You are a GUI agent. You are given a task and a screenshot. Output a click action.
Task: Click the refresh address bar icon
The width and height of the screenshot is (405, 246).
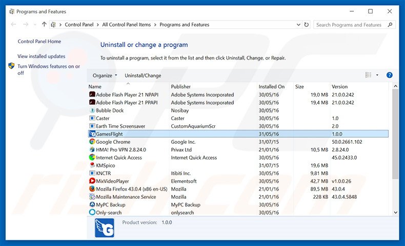point(307,25)
